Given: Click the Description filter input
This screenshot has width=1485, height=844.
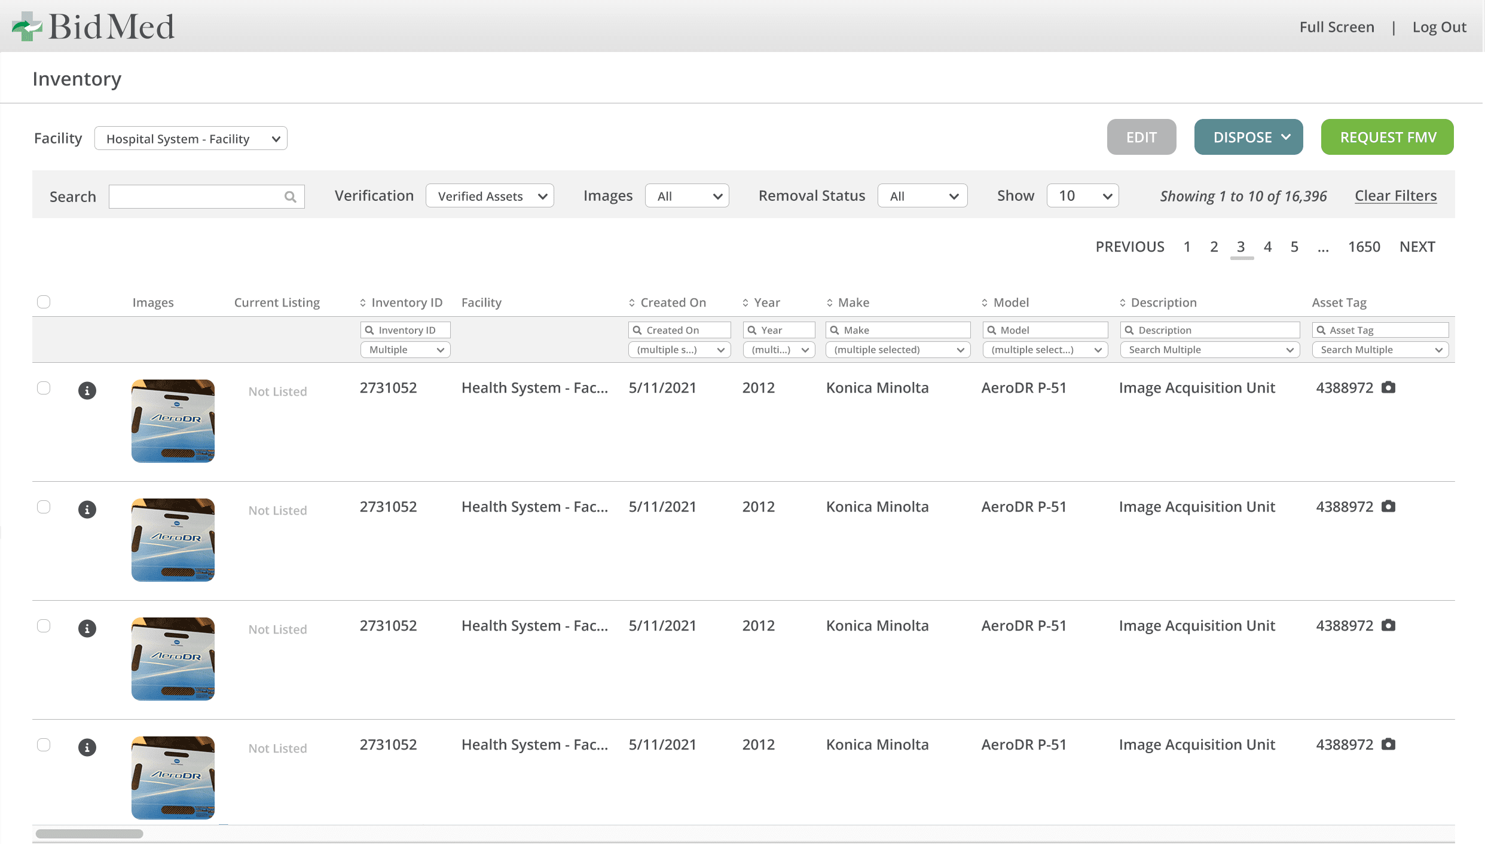Looking at the screenshot, I should pyautogui.click(x=1210, y=330).
